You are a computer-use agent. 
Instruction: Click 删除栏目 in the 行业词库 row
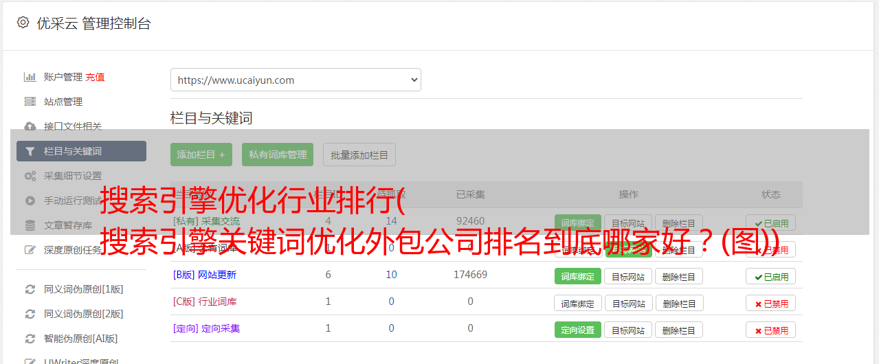pyautogui.click(x=679, y=303)
